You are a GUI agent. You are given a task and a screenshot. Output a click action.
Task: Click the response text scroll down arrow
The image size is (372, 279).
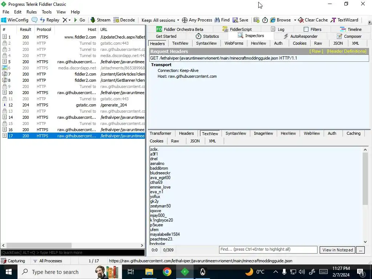click(365, 242)
